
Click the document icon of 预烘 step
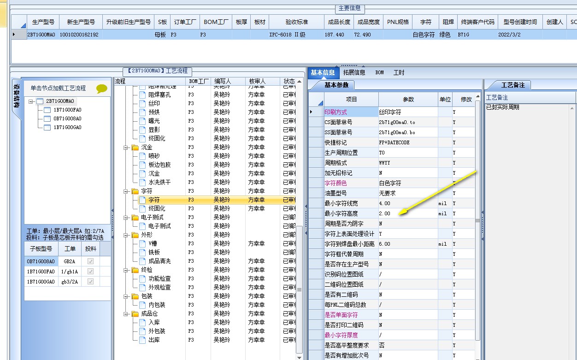(142, 112)
